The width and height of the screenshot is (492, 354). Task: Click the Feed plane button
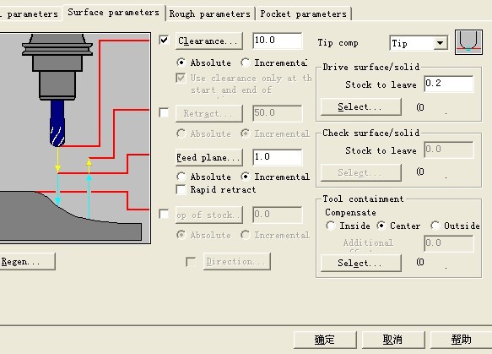pyautogui.click(x=209, y=157)
